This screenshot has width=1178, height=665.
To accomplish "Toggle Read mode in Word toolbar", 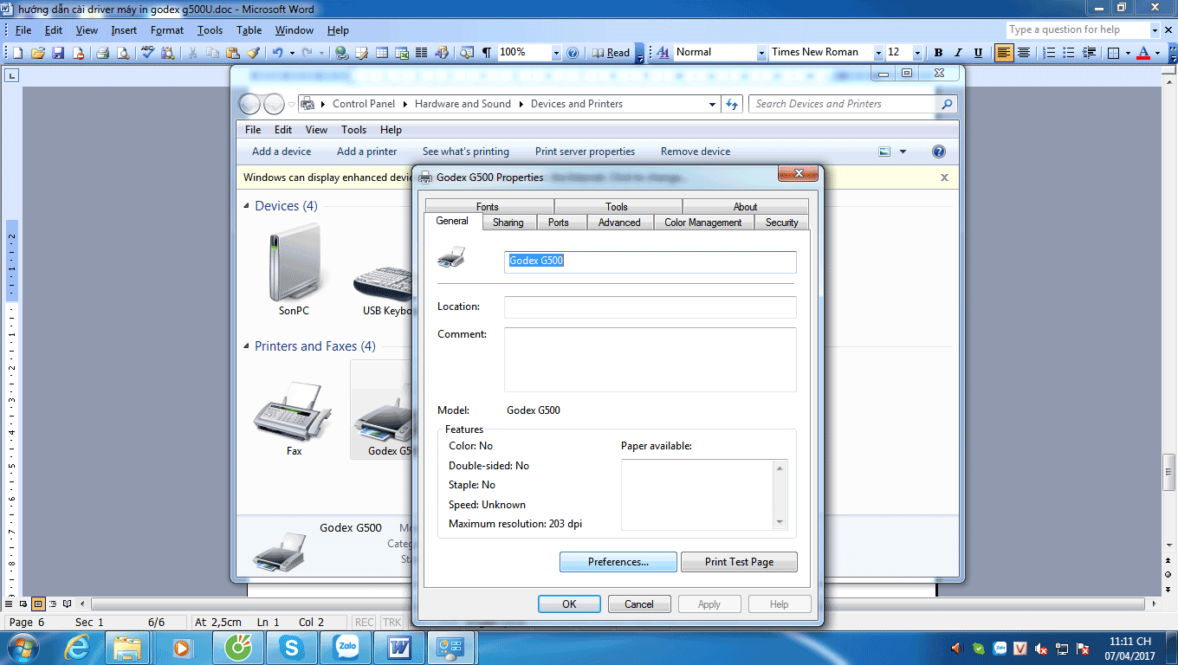I will click(x=612, y=53).
